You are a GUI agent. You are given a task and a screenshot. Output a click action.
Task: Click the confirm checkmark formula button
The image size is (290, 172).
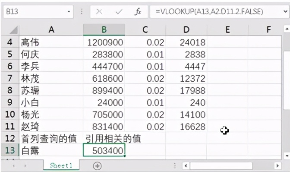pos(119,12)
